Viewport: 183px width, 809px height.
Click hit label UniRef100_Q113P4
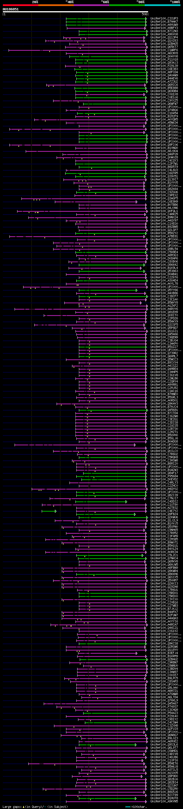[x=164, y=38]
